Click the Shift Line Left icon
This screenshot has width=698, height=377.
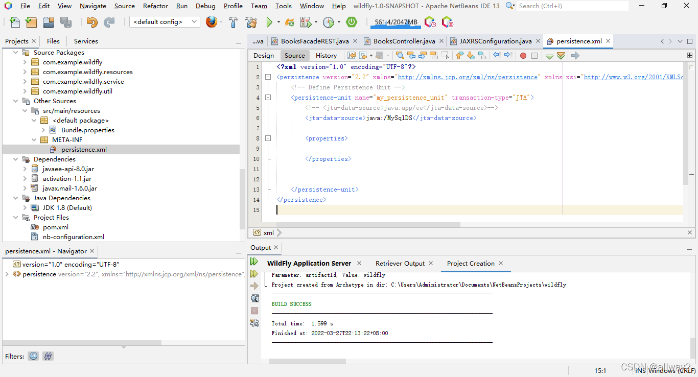(497, 56)
